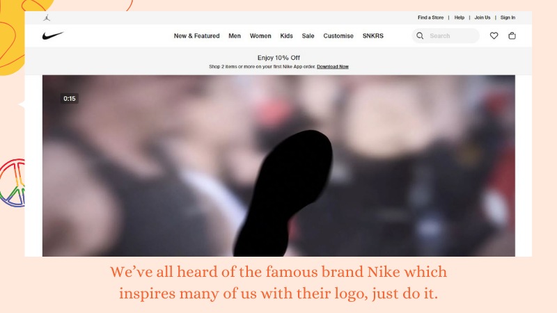Open the Women menu
This screenshot has width=557, height=313.
(260, 36)
